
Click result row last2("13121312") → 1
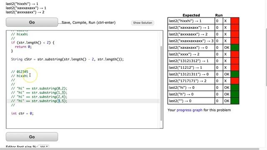point(203,61)
